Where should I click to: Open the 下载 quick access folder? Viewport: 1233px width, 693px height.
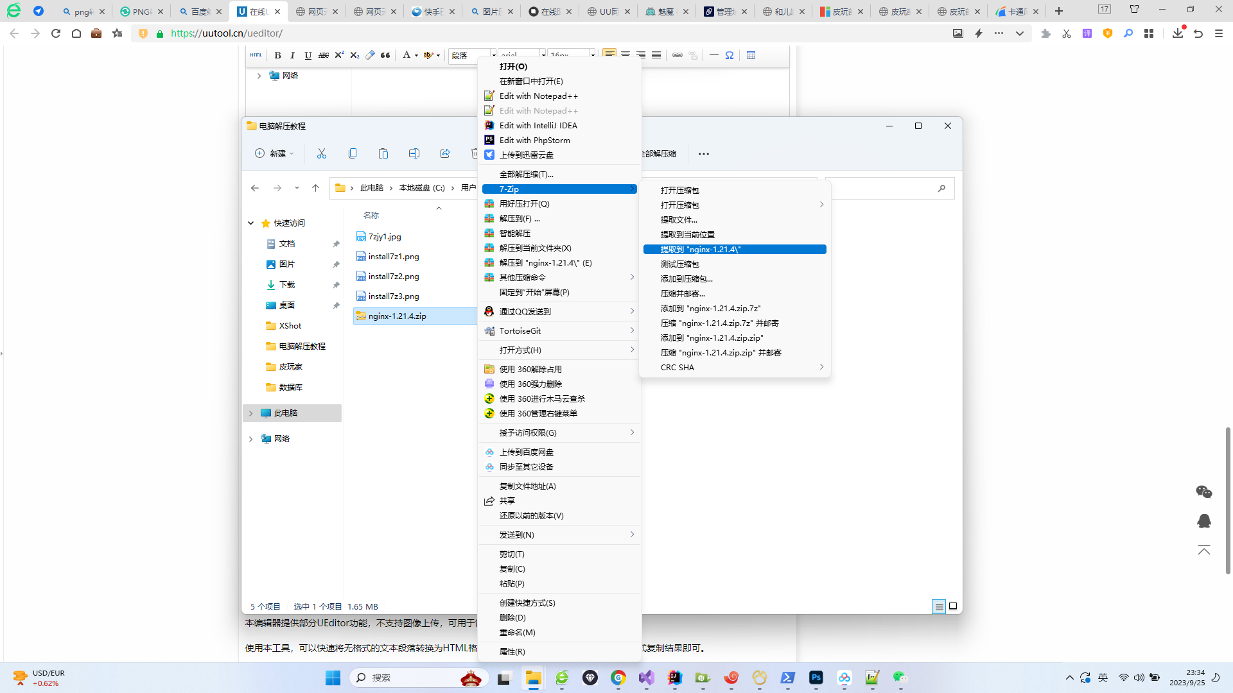tap(286, 284)
